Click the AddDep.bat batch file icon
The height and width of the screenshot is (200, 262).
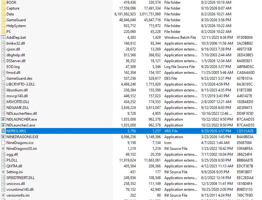[x=3, y=37]
